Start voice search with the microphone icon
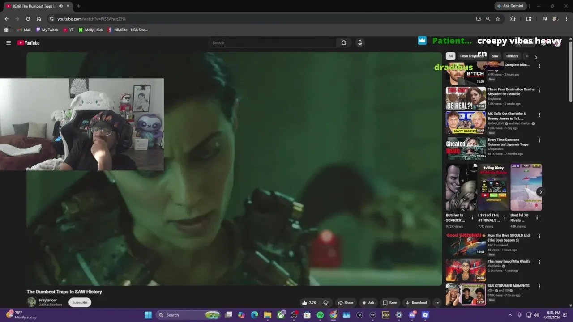 coord(360,43)
